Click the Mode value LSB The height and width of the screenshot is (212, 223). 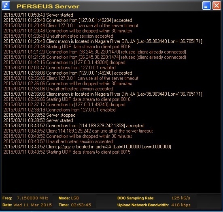click(75, 198)
